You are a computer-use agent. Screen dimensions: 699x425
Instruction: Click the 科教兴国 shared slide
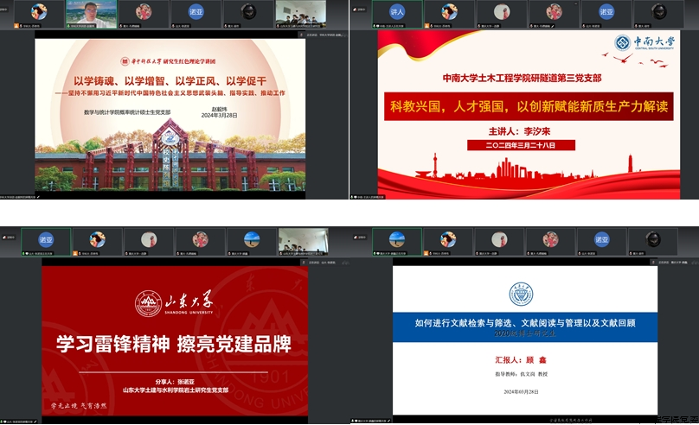tap(529, 114)
